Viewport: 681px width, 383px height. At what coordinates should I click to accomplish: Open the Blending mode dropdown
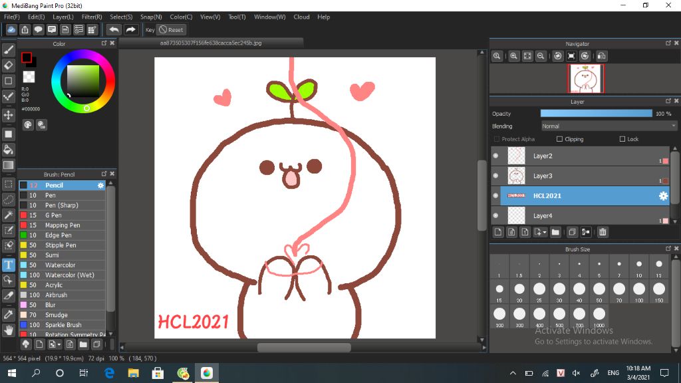609,126
